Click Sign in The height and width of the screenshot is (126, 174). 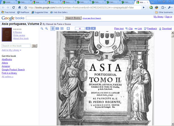[168, 17]
